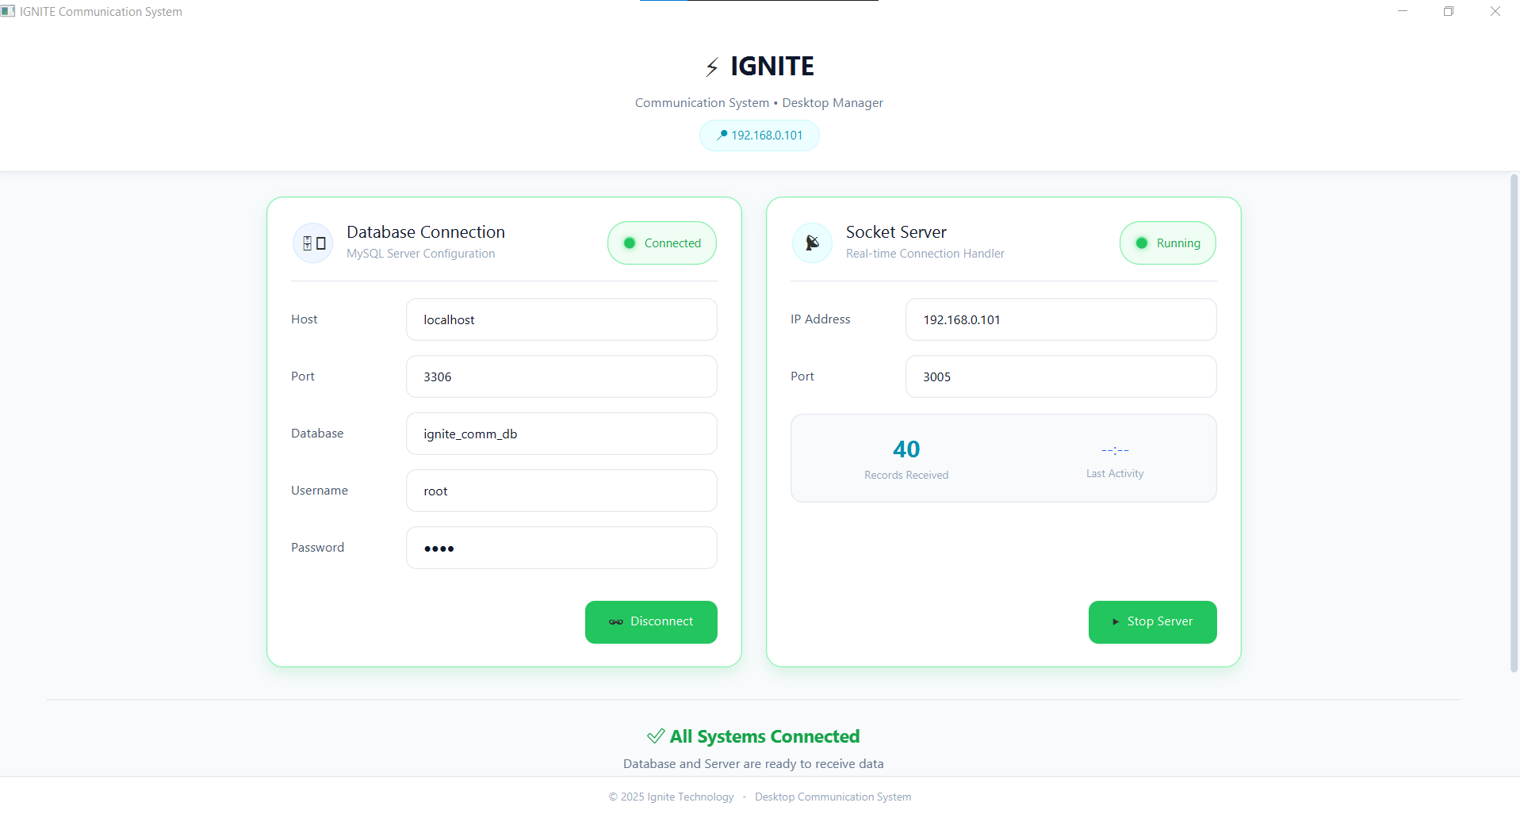Image resolution: width=1520 pixels, height=814 pixels.
Task: Click the green checkmark beside All Systems Connected
Action: [x=656, y=736]
